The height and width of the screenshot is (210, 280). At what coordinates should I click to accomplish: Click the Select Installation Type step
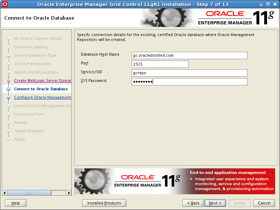coord(35,55)
